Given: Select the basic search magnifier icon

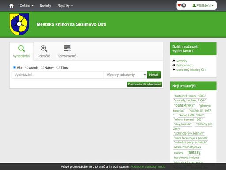Looking at the screenshot, I should click(22, 48).
